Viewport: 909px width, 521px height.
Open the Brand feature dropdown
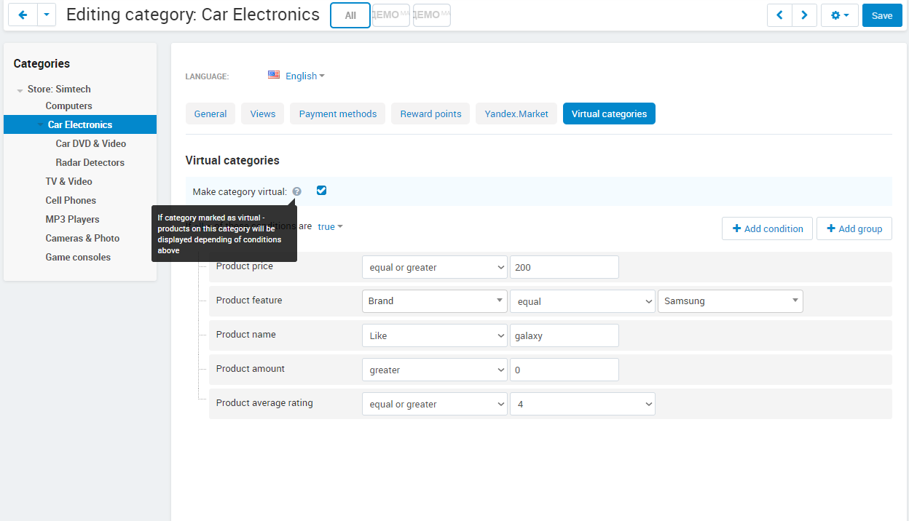435,301
